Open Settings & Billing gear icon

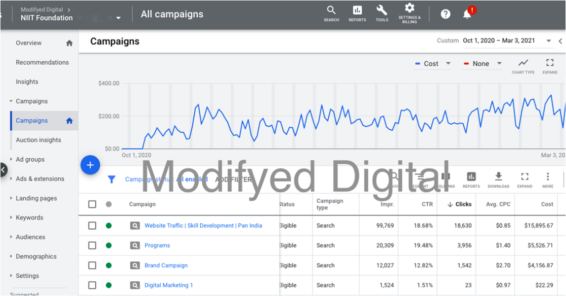[409, 14]
